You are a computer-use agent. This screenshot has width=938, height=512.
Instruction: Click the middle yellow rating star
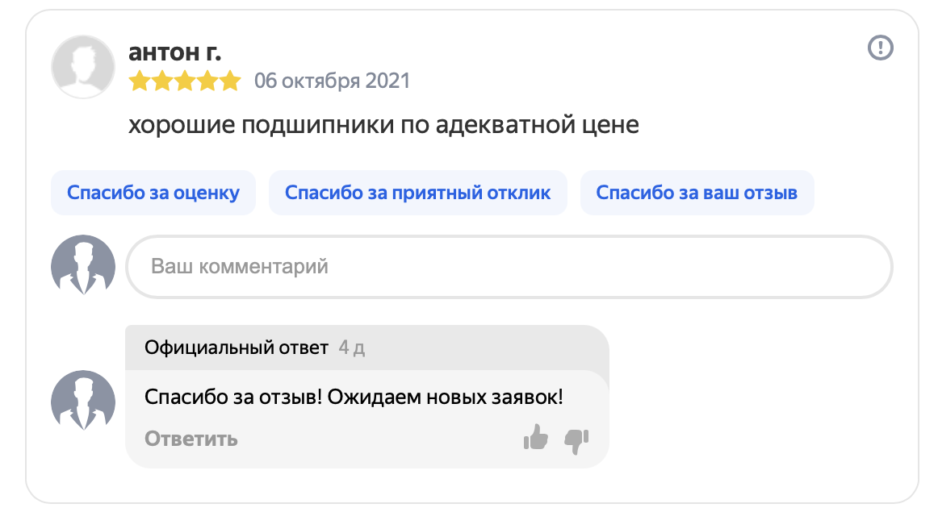tap(185, 81)
